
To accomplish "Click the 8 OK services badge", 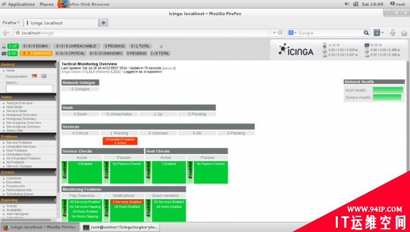I will pos(12,53).
